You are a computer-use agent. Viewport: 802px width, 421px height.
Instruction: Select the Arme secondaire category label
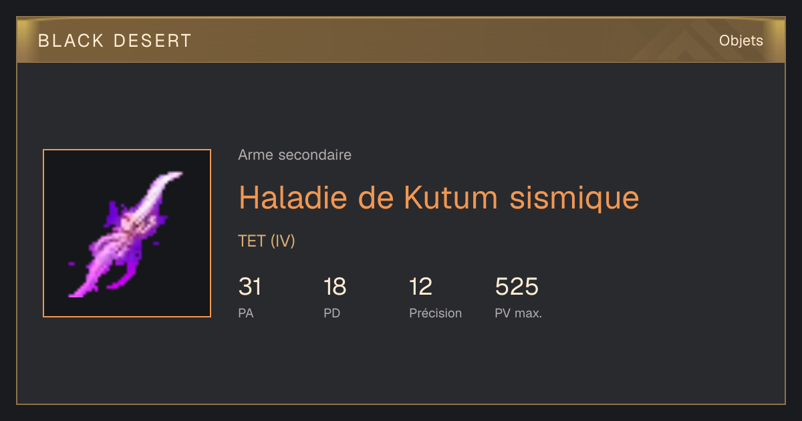point(295,155)
